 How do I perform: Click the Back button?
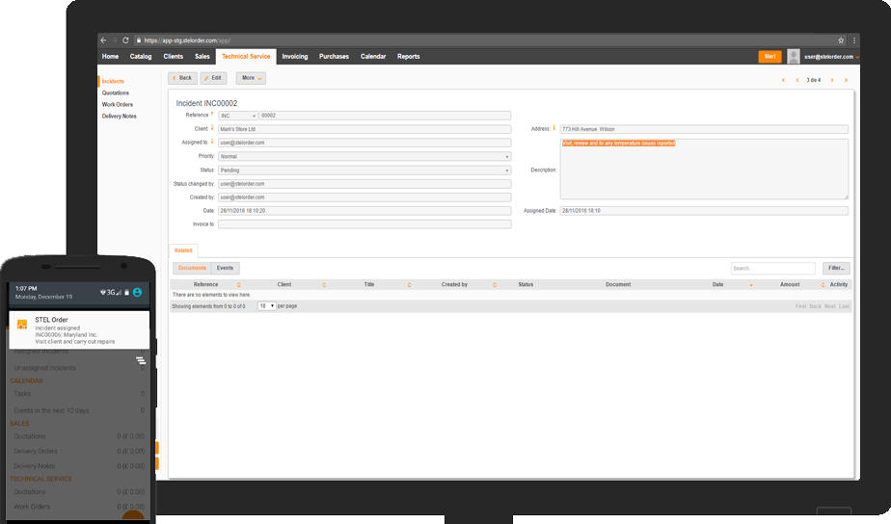[182, 78]
